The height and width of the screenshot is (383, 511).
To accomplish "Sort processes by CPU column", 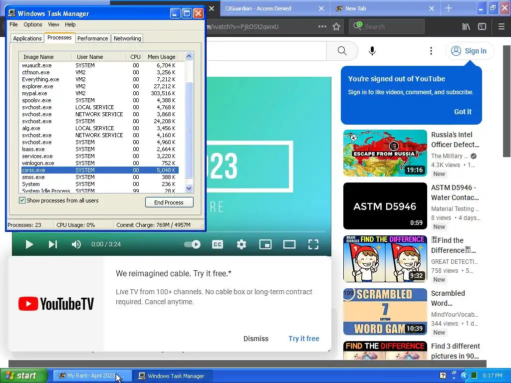I will [x=135, y=57].
